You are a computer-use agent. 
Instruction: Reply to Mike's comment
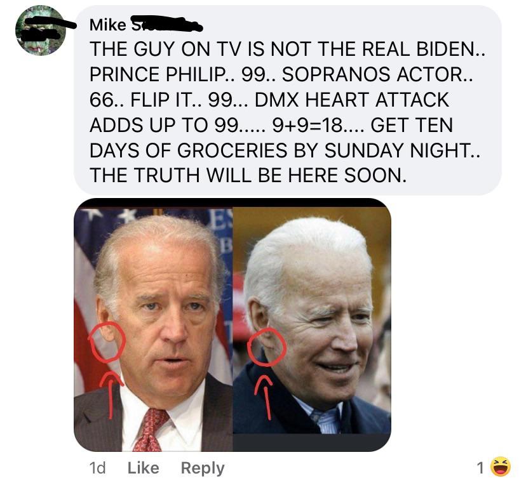(x=203, y=468)
